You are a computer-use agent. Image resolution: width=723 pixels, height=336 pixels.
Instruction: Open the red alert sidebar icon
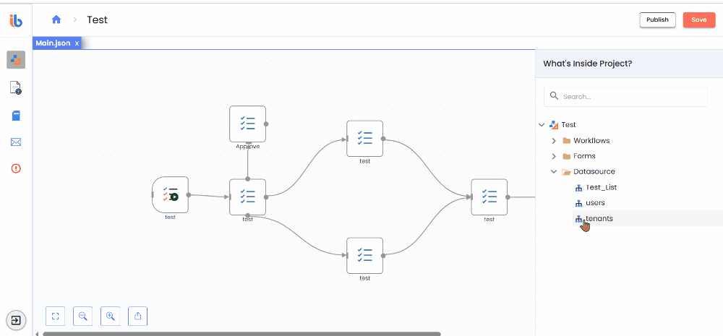click(x=16, y=168)
